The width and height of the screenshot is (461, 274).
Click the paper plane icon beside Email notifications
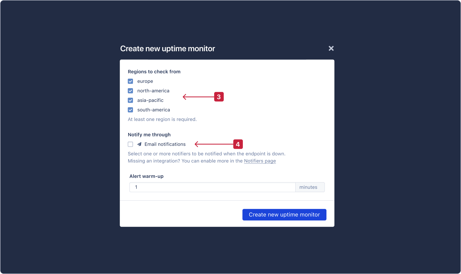139,144
